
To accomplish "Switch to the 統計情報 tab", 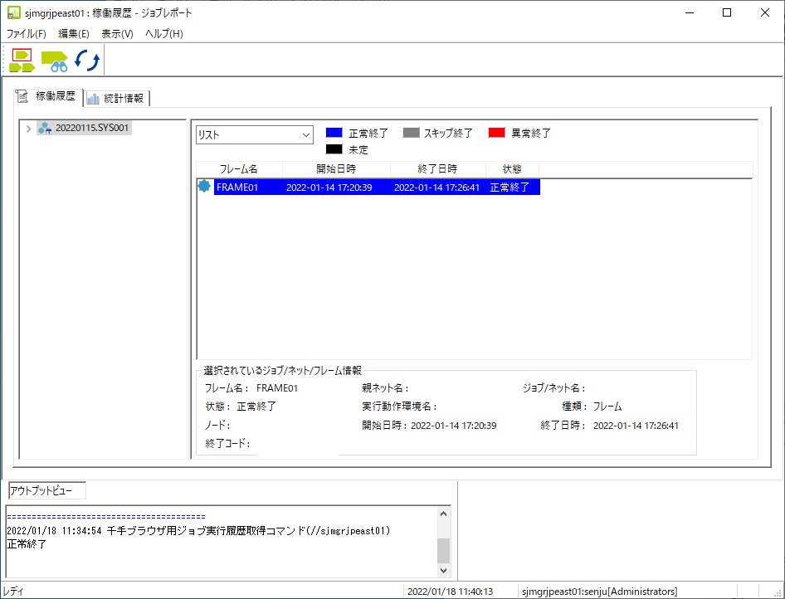I will pos(117,98).
